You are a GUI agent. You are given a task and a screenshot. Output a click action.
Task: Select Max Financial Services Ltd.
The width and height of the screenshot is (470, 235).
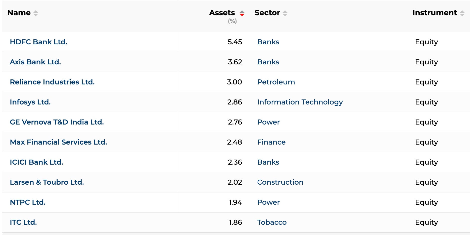point(58,142)
